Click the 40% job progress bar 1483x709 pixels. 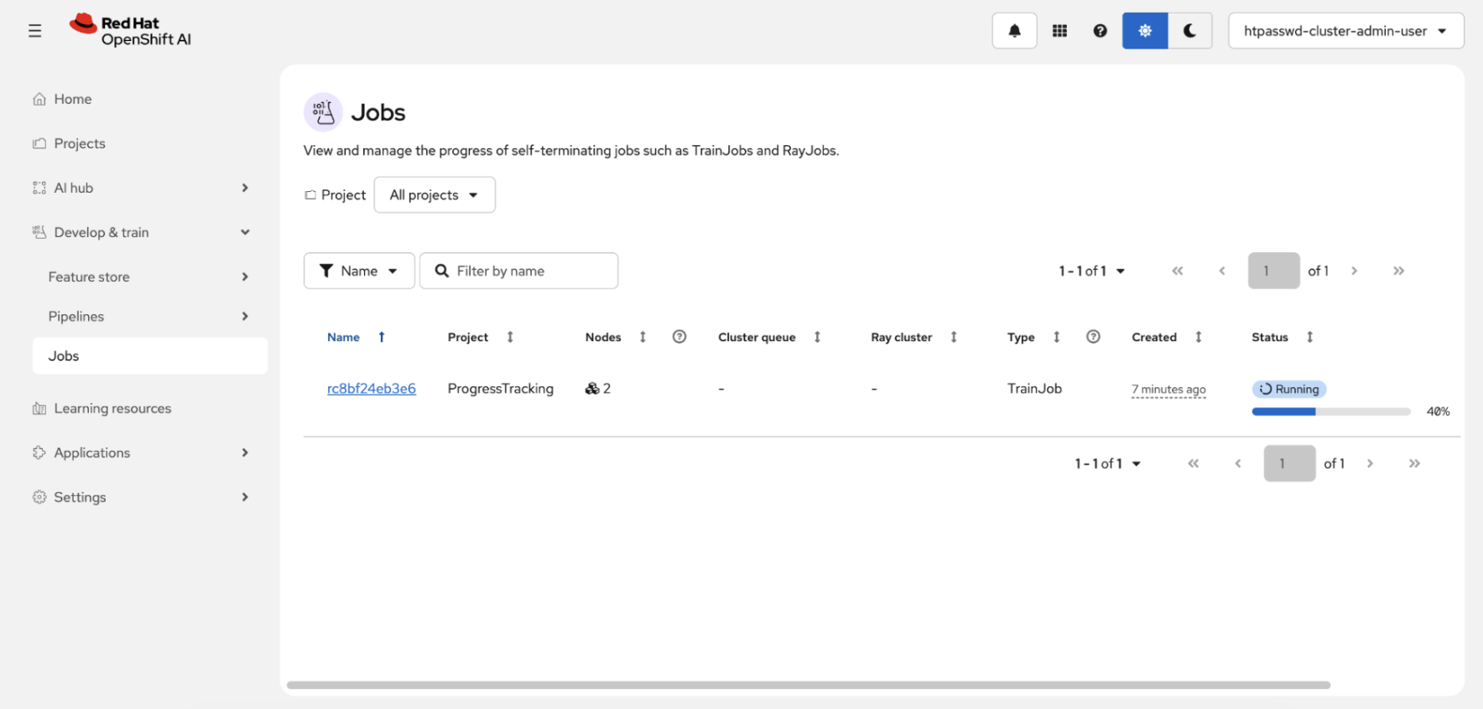[x=1331, y=411]
